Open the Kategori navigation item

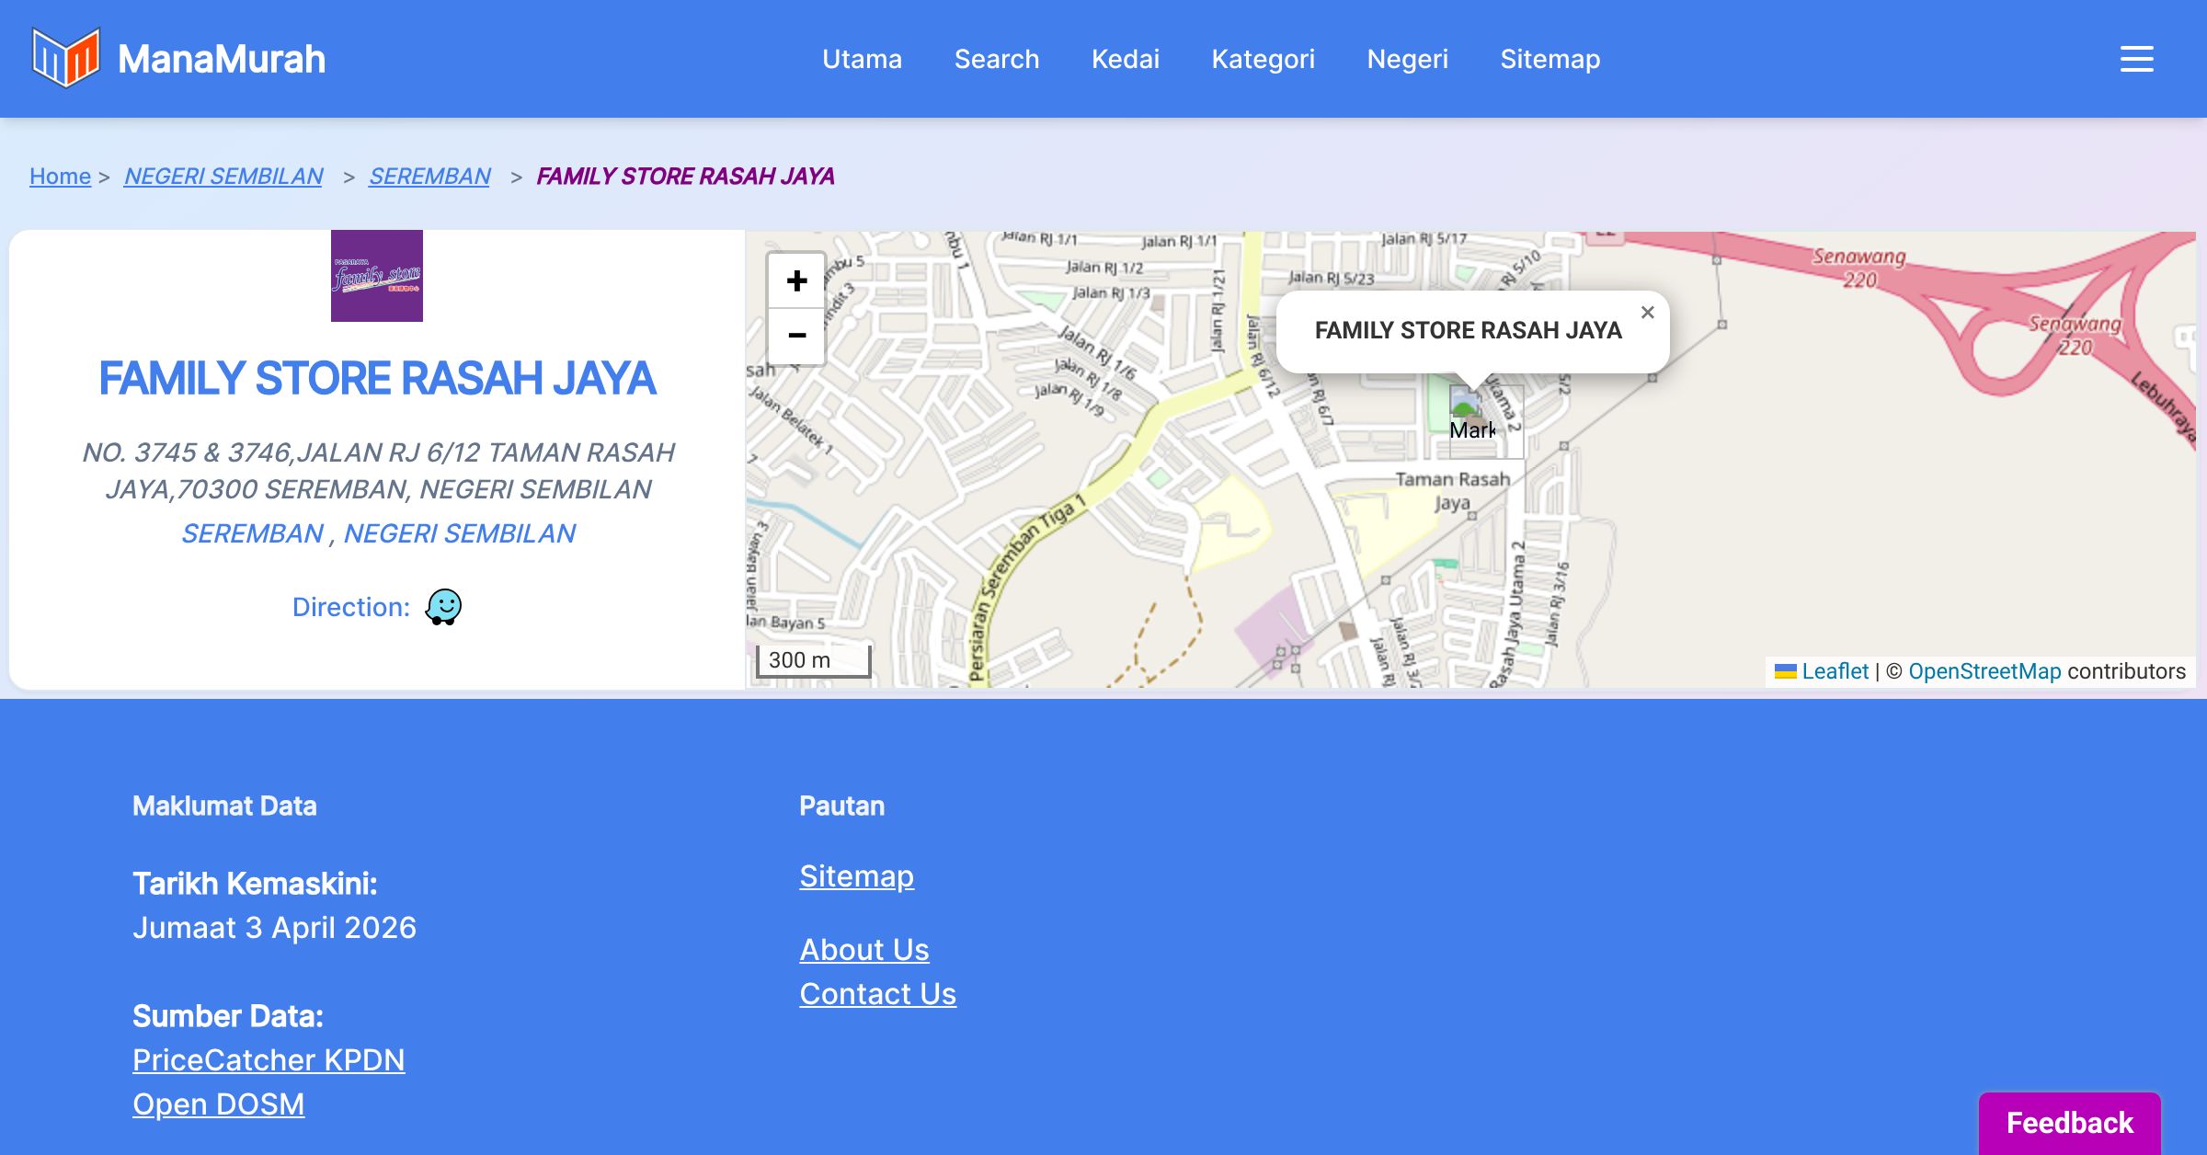tap(1263, 59)
